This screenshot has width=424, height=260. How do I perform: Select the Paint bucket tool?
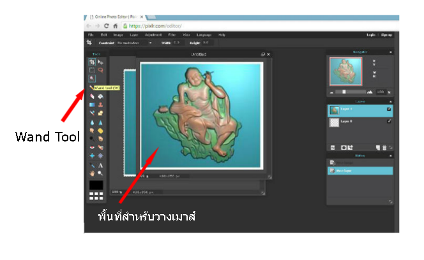coord(101,96)
